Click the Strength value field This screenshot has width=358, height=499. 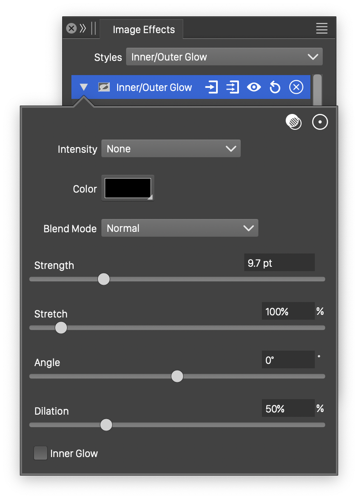click(x=279, y=263)
